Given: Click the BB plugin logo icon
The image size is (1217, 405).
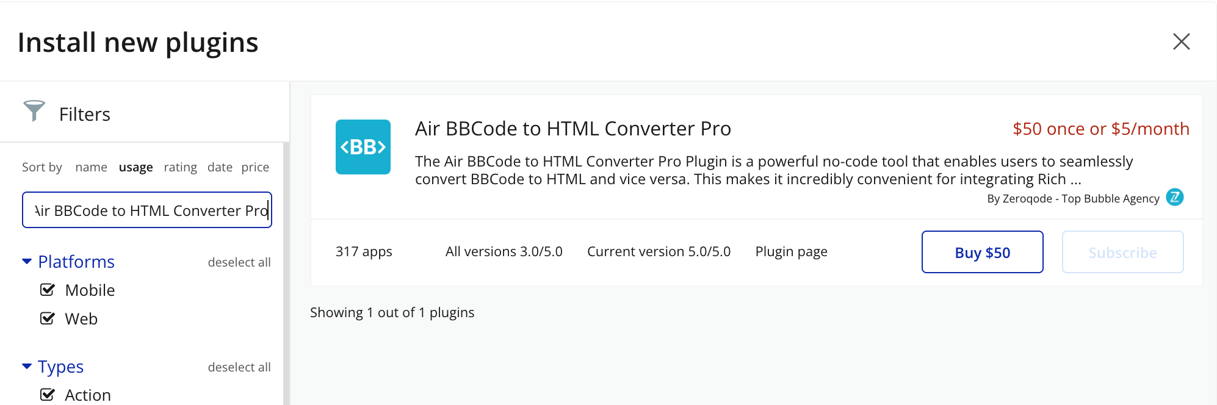Looking at the screenshot, I should click(363, 147).
